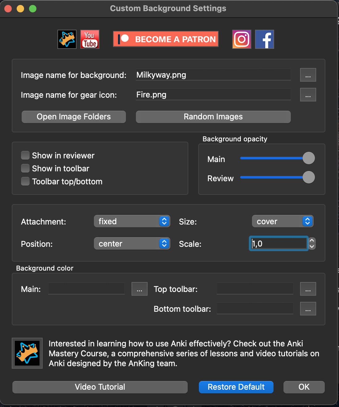Screen dimensions: 339x407
Task: Enable the Show in reviewer checkbox
Action: click(x=25, y=155)
